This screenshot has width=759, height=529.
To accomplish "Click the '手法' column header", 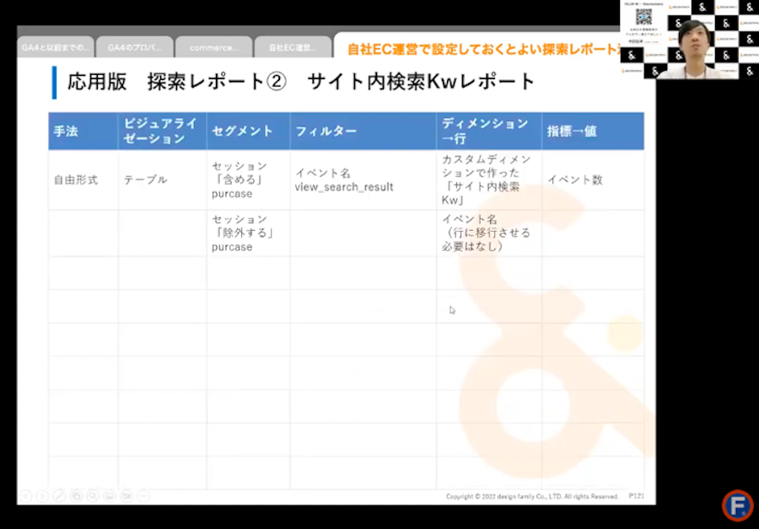I will pyautogui.click(x=83, y=131).
